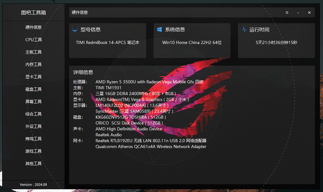323x192 pixels.
Task: Go to 显卡工具 section
Action: [34, 77]
